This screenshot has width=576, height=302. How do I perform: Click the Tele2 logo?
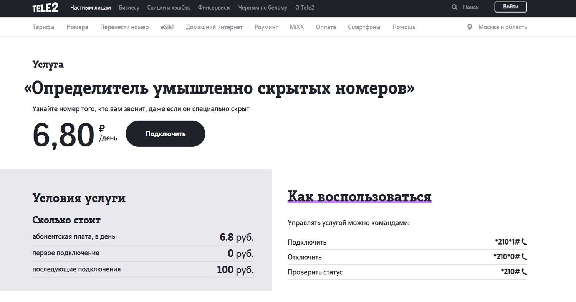[x=45, y=7]
